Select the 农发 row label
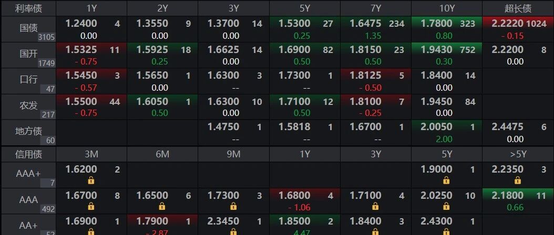The image size is (554, 235). (x=28, y=105)
